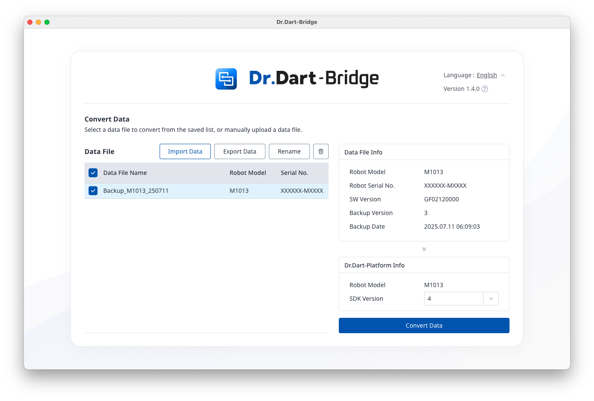Screen dimensions: 594x401
Task: Delete the selected file with the trash icon
Action: point(321,151)
